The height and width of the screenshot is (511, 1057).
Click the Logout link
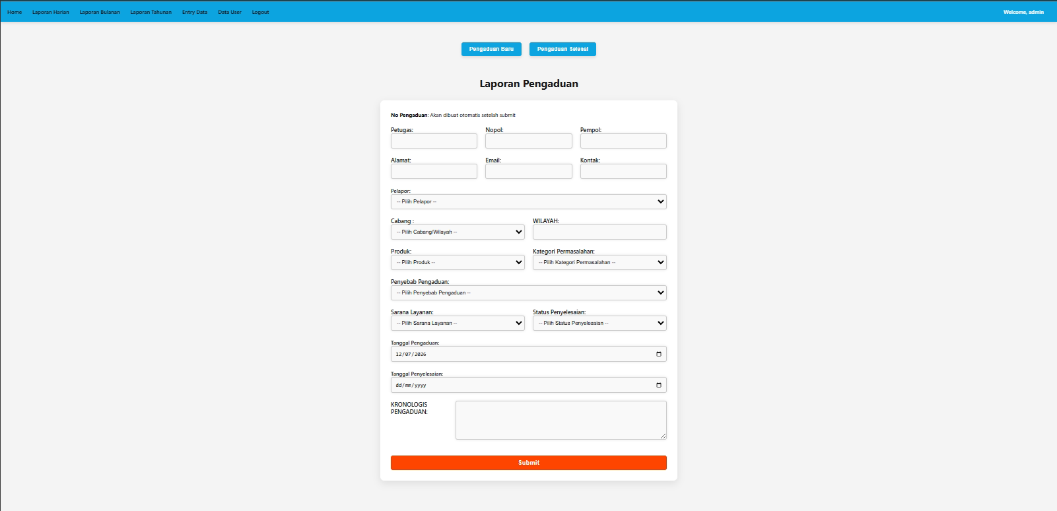(260, 12)
